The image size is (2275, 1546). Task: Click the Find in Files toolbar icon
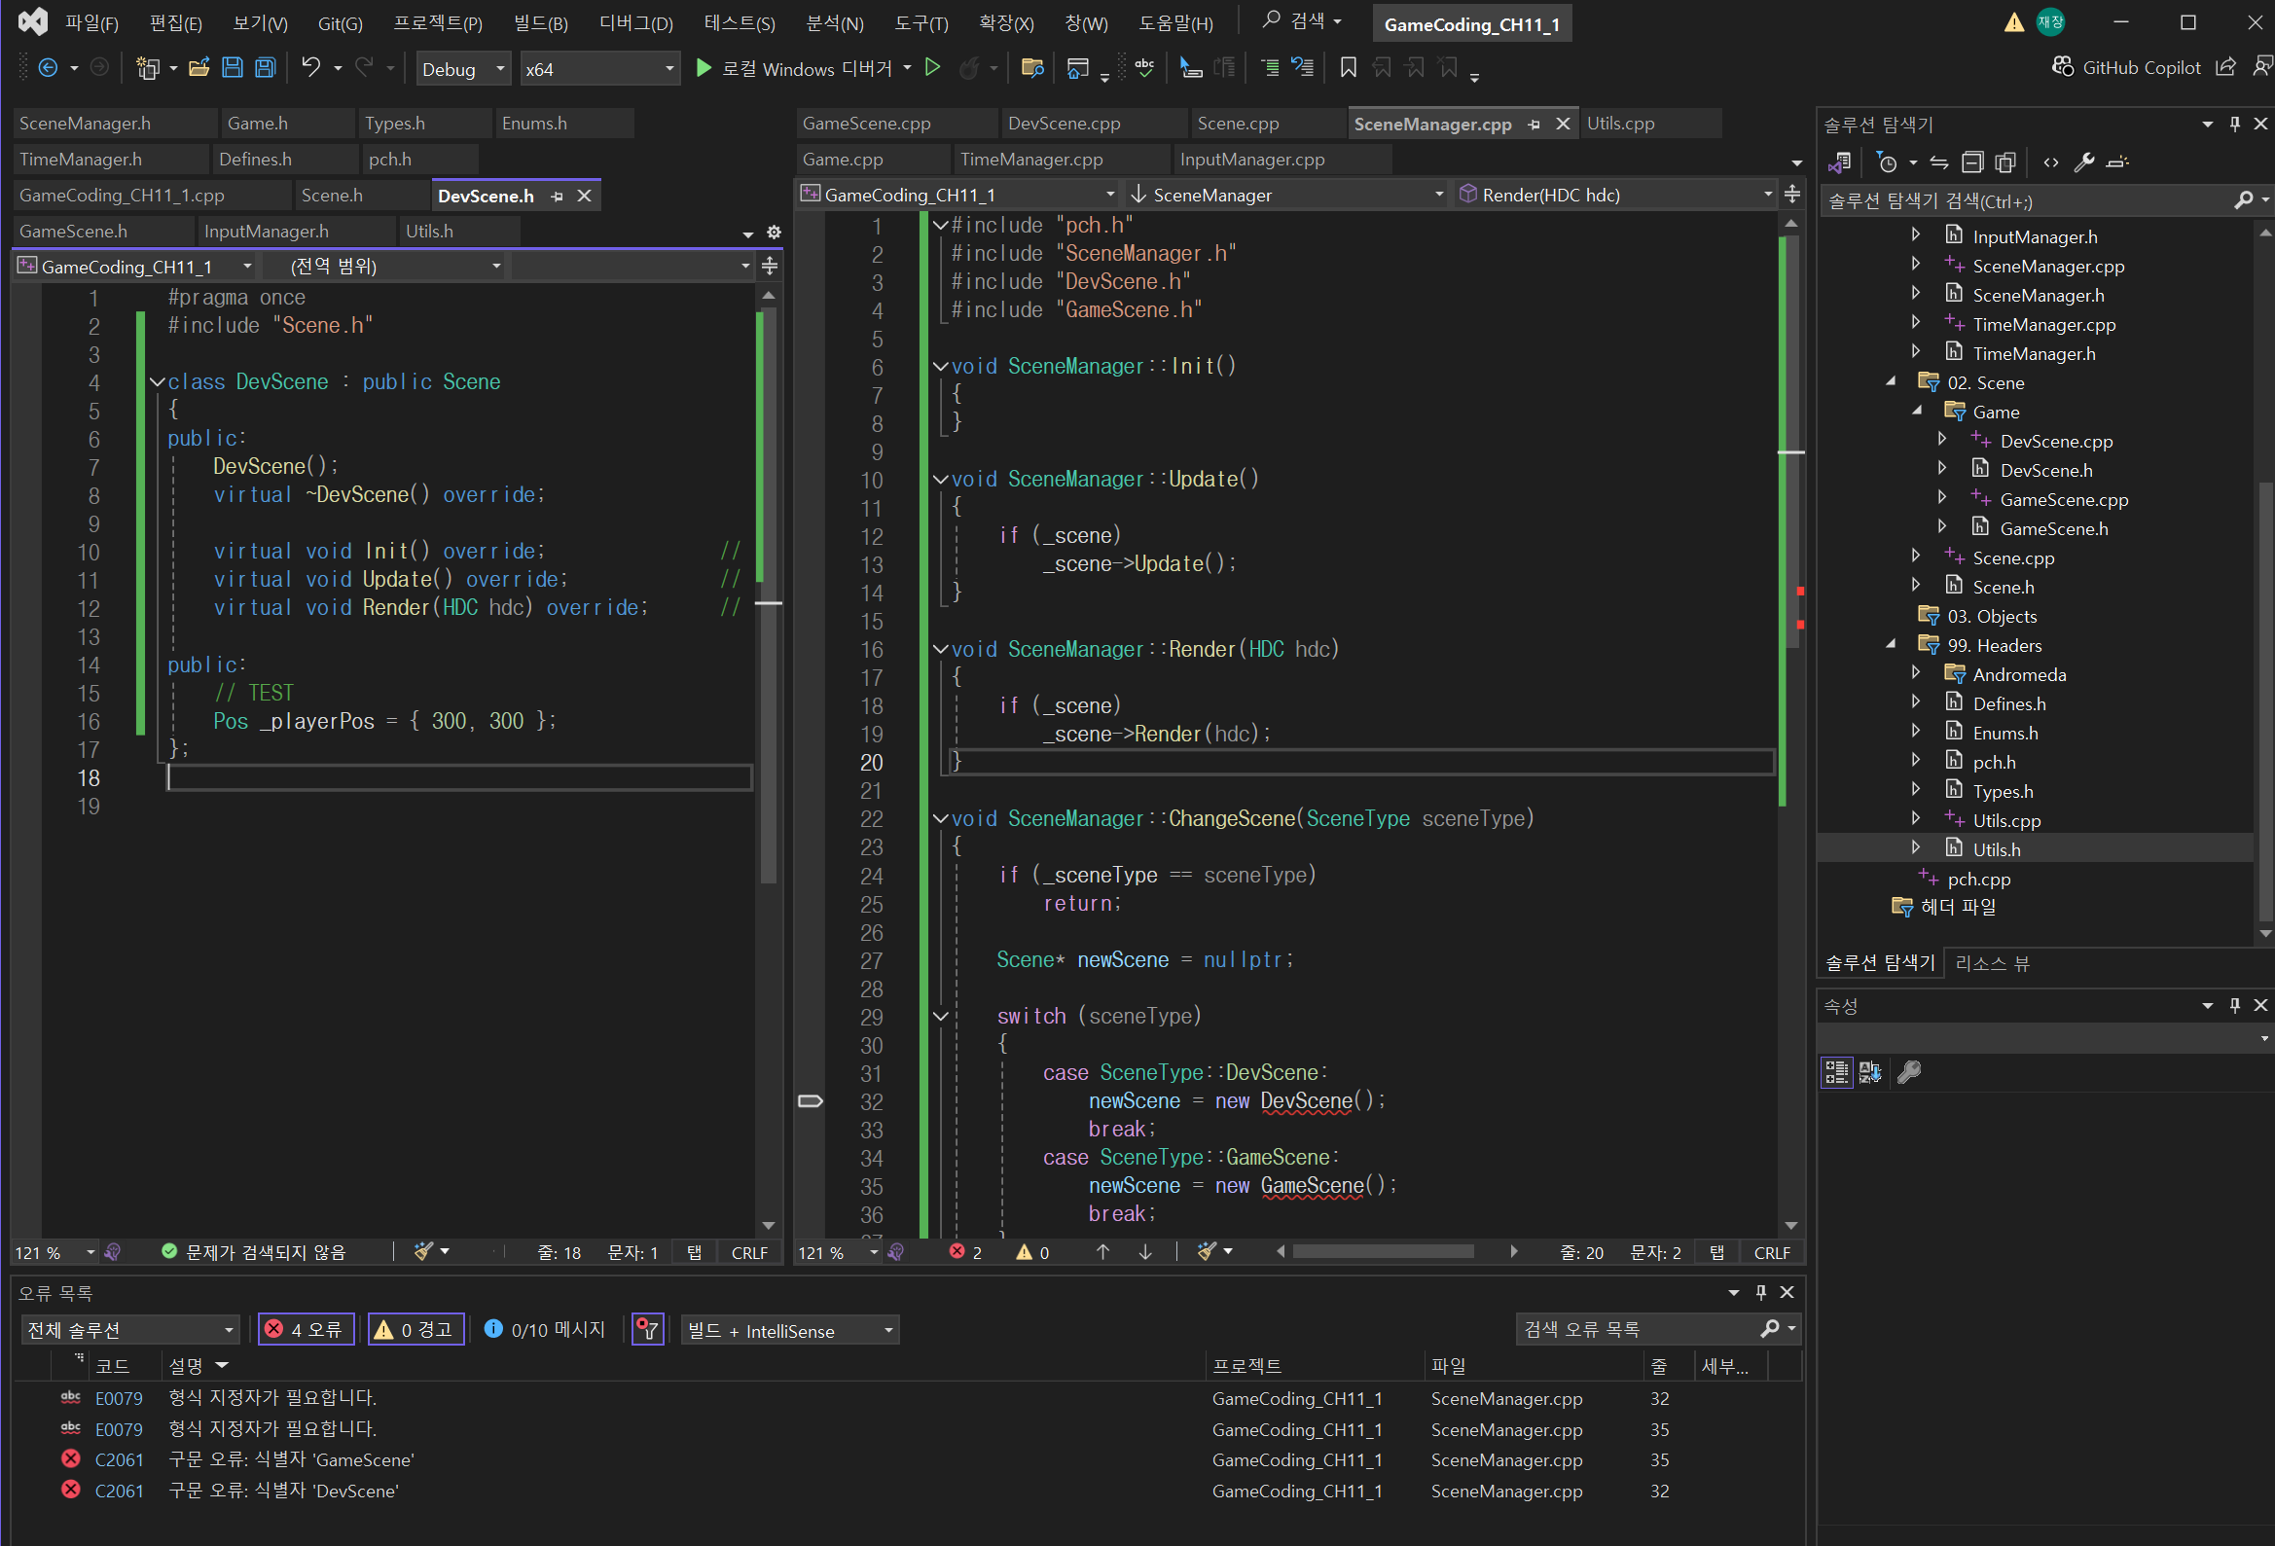point(1030,67)
